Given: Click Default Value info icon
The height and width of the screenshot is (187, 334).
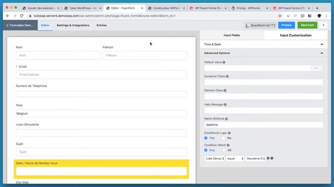Looking at the screenshot, I should coord(224,62).
